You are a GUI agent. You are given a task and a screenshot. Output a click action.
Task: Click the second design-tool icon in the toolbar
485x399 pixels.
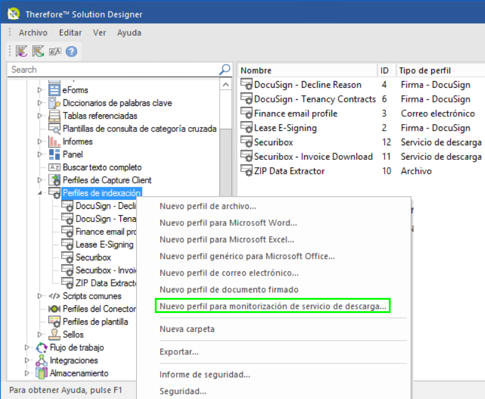pyautogui.click(x=38, y=51)
